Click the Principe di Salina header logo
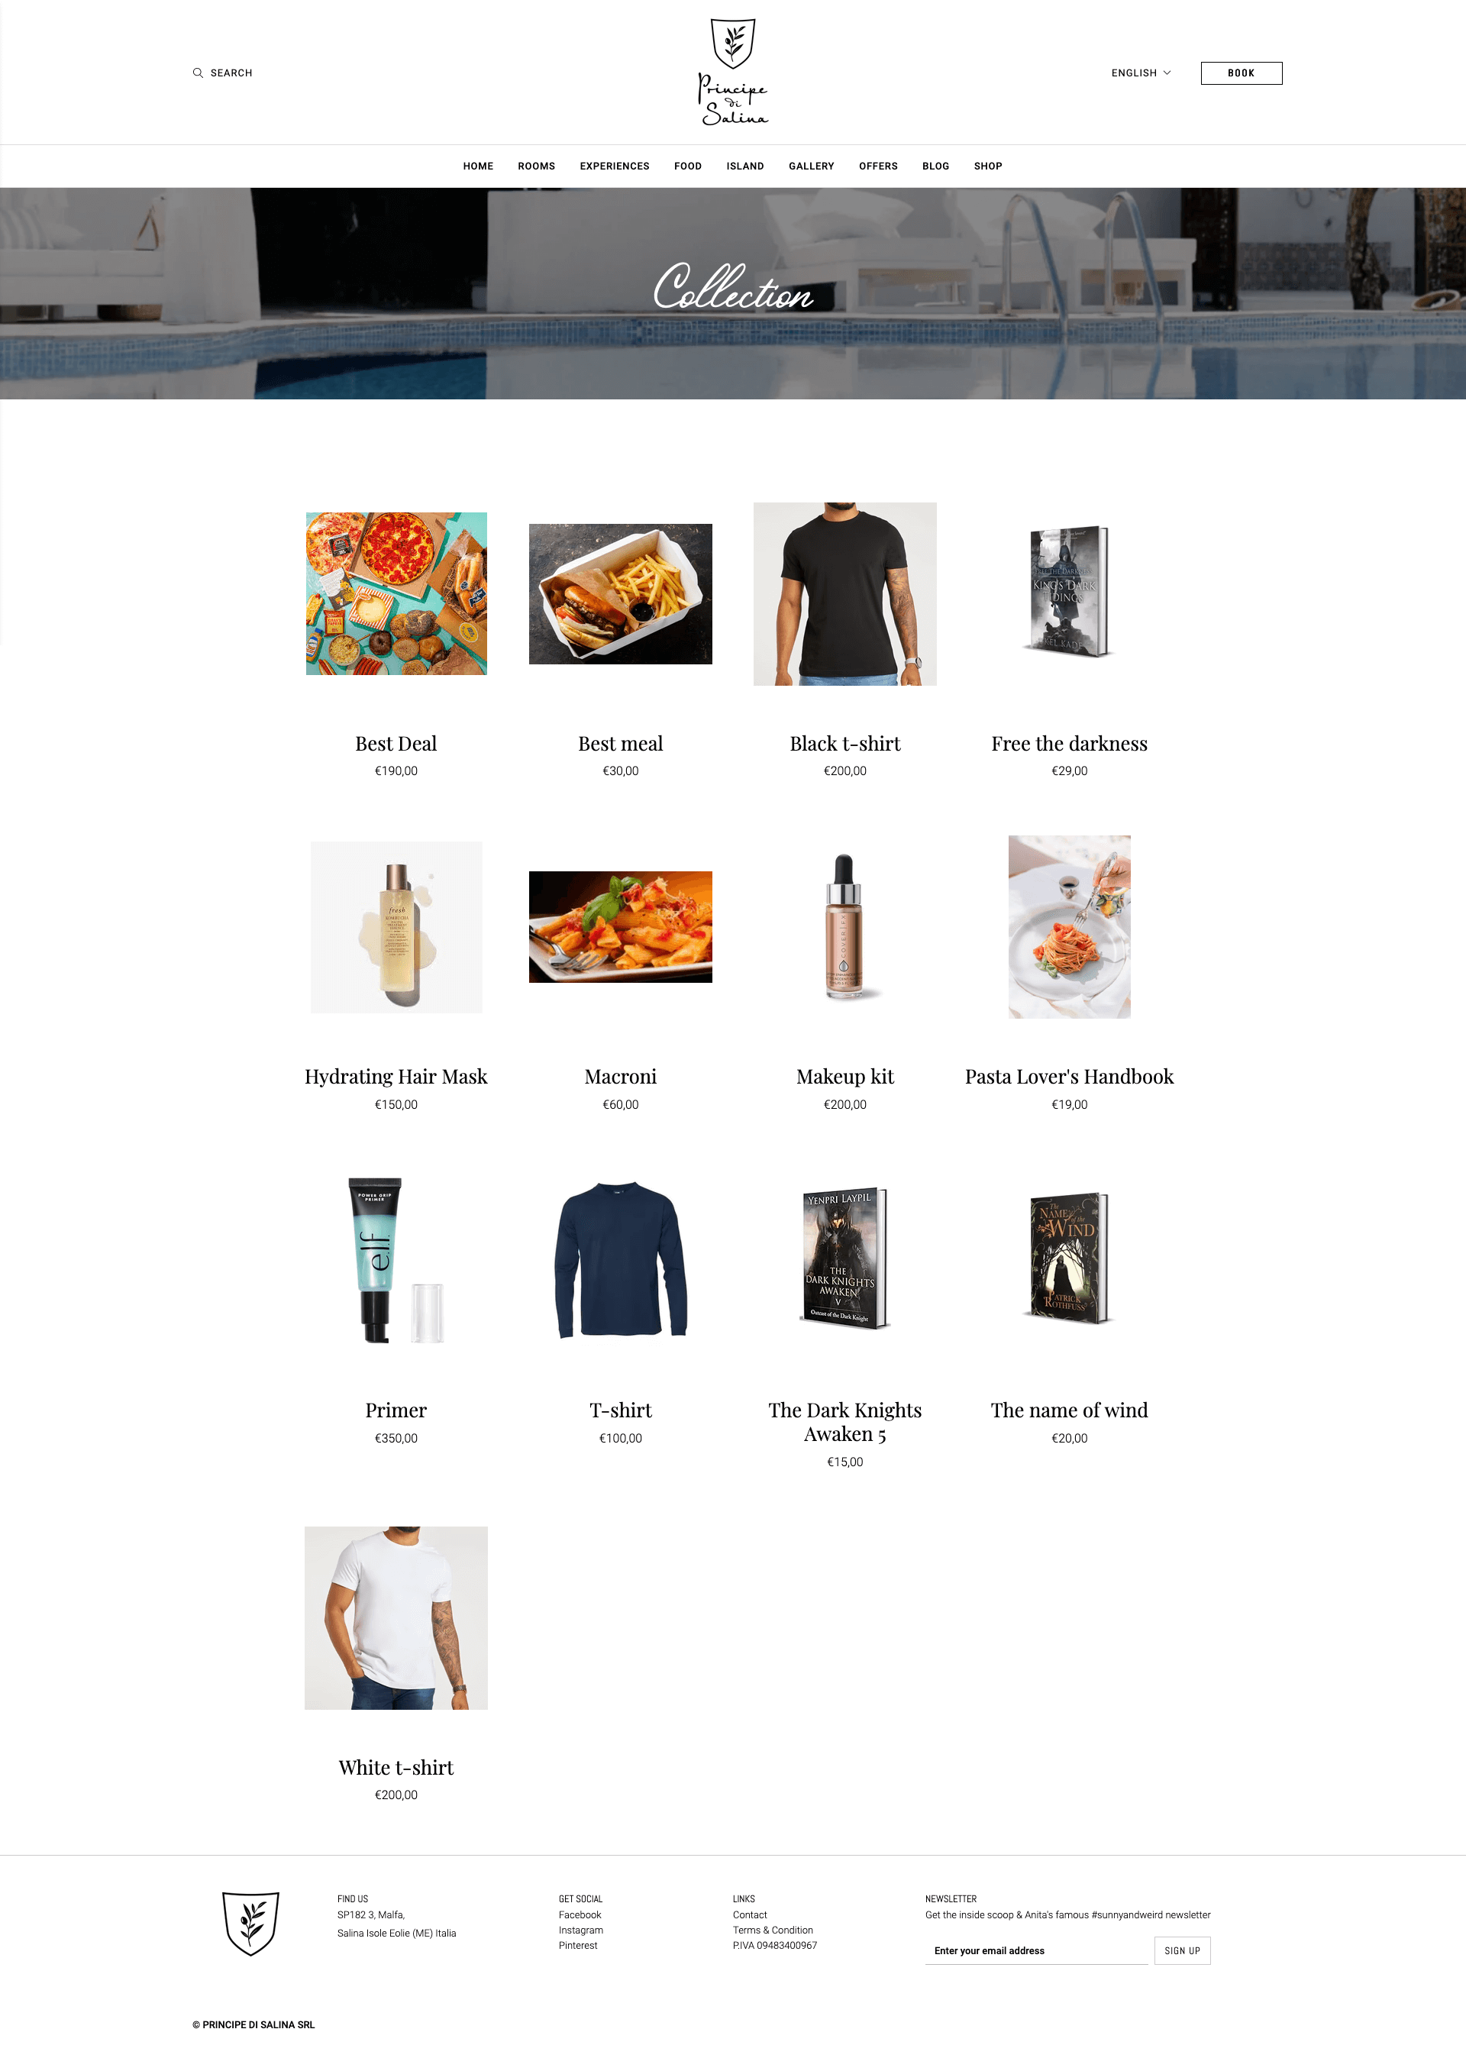 tap(733, 73)
